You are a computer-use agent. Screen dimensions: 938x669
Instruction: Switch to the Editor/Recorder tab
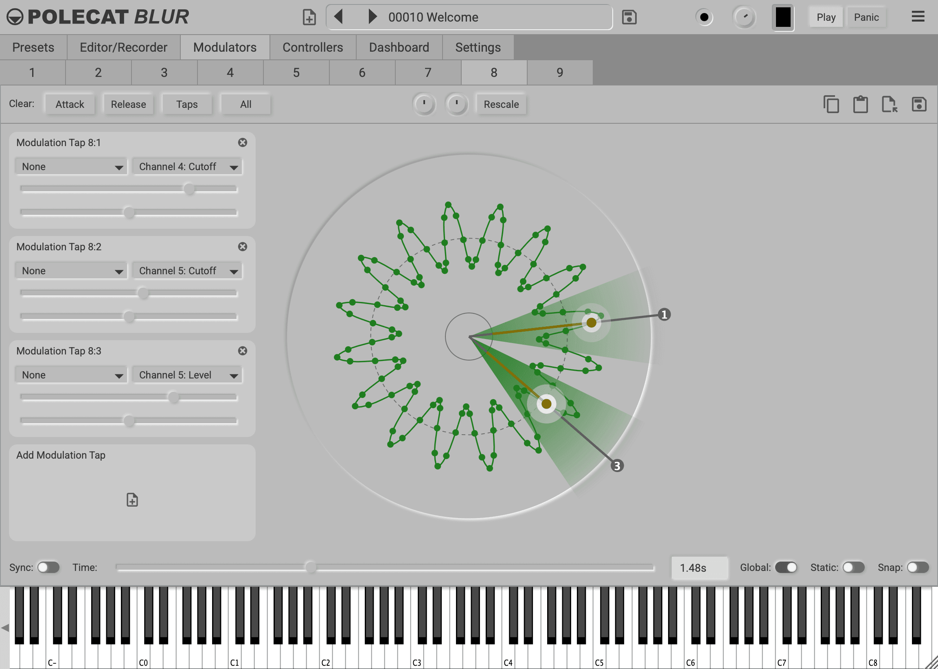124,47
